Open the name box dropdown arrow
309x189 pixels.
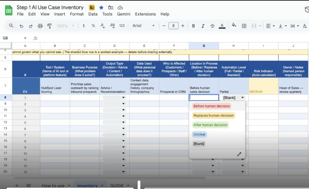(x=25, y=38)
